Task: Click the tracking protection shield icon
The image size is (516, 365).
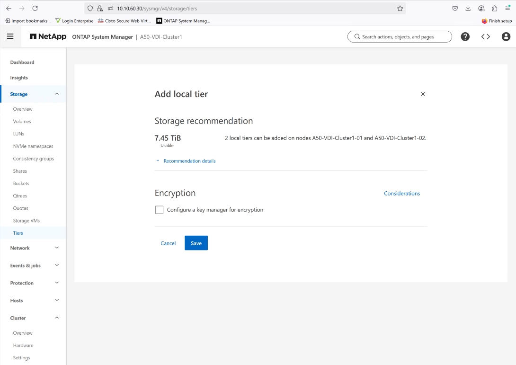Action: [90, 9]
